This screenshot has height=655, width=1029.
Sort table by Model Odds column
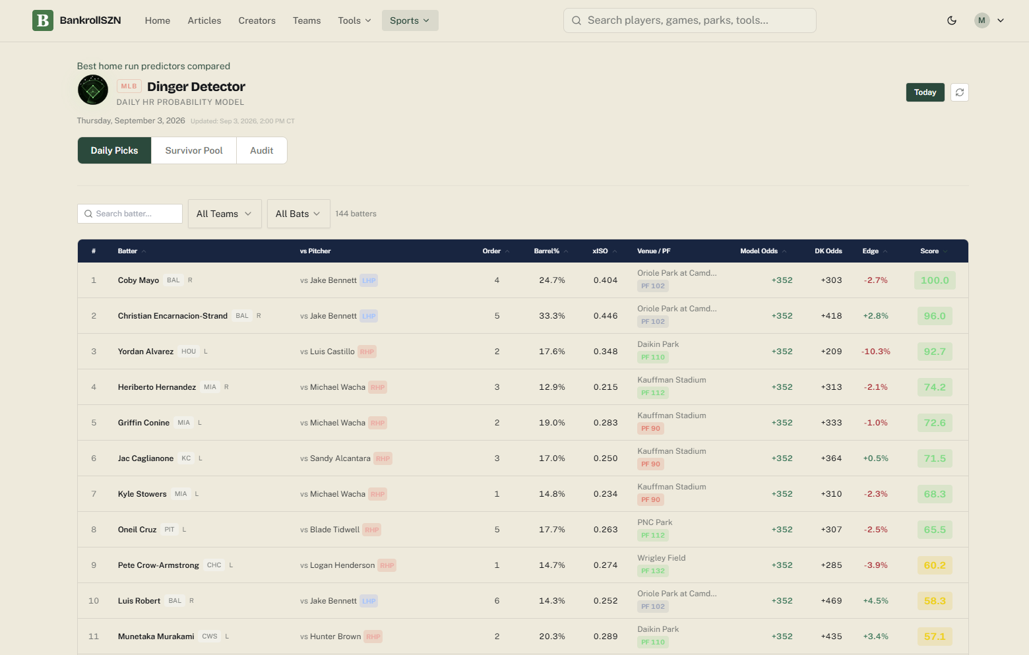pos(763,251)
